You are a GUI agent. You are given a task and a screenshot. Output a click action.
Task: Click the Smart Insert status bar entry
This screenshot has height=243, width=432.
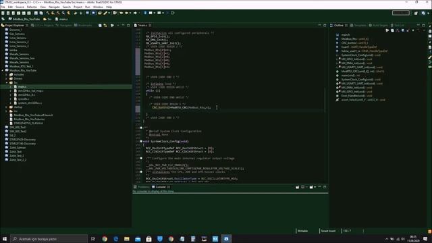(328, 231)
